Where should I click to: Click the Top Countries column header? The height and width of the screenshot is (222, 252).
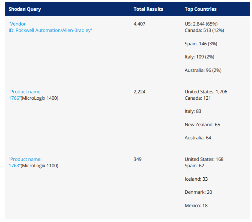(x=200, y=9)
